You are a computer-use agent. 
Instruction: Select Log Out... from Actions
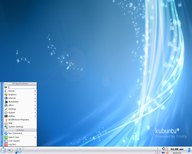point(20,145)
